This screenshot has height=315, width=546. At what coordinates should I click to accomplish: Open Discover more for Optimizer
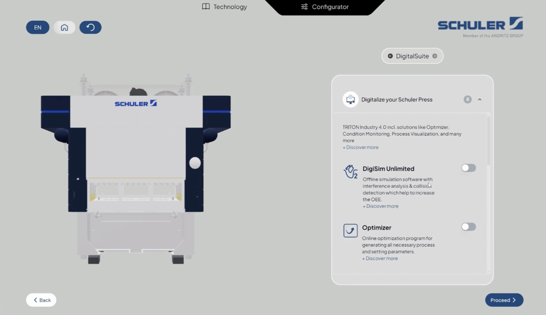click(380, 258)
